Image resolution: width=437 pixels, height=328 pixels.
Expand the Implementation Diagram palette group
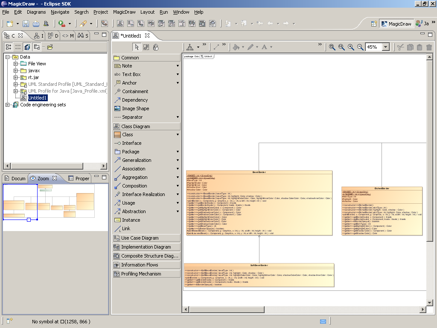(x=147, y=247)
